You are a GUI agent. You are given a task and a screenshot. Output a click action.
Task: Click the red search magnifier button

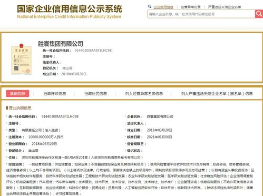coord(259,14)
